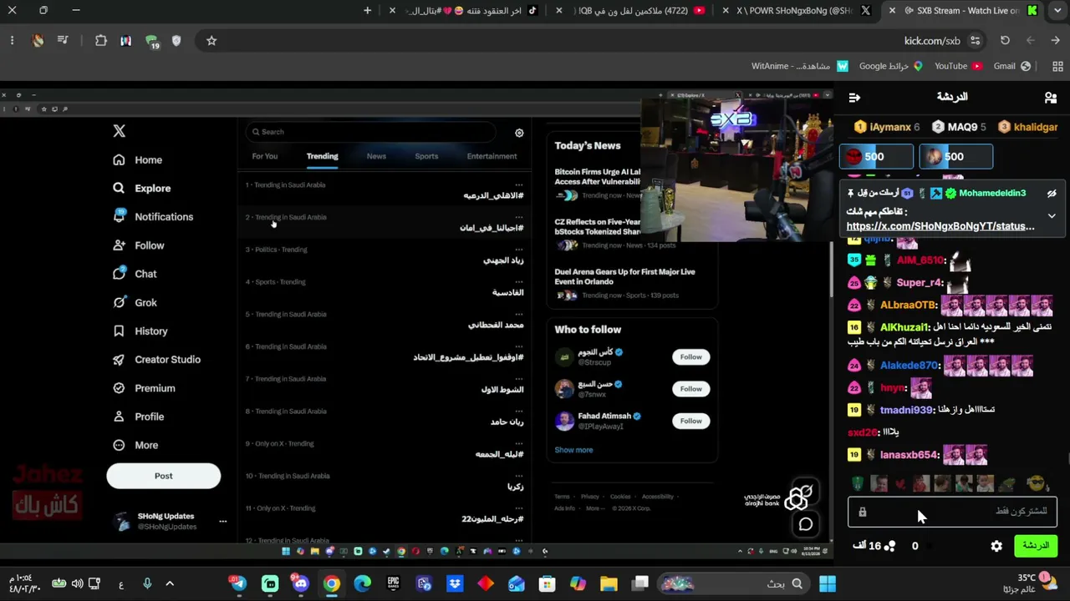Screen dimensions: 1070x601
Task: Open options dots for trend #الاهلي_الدرعيه
Action: coord(519,184)
